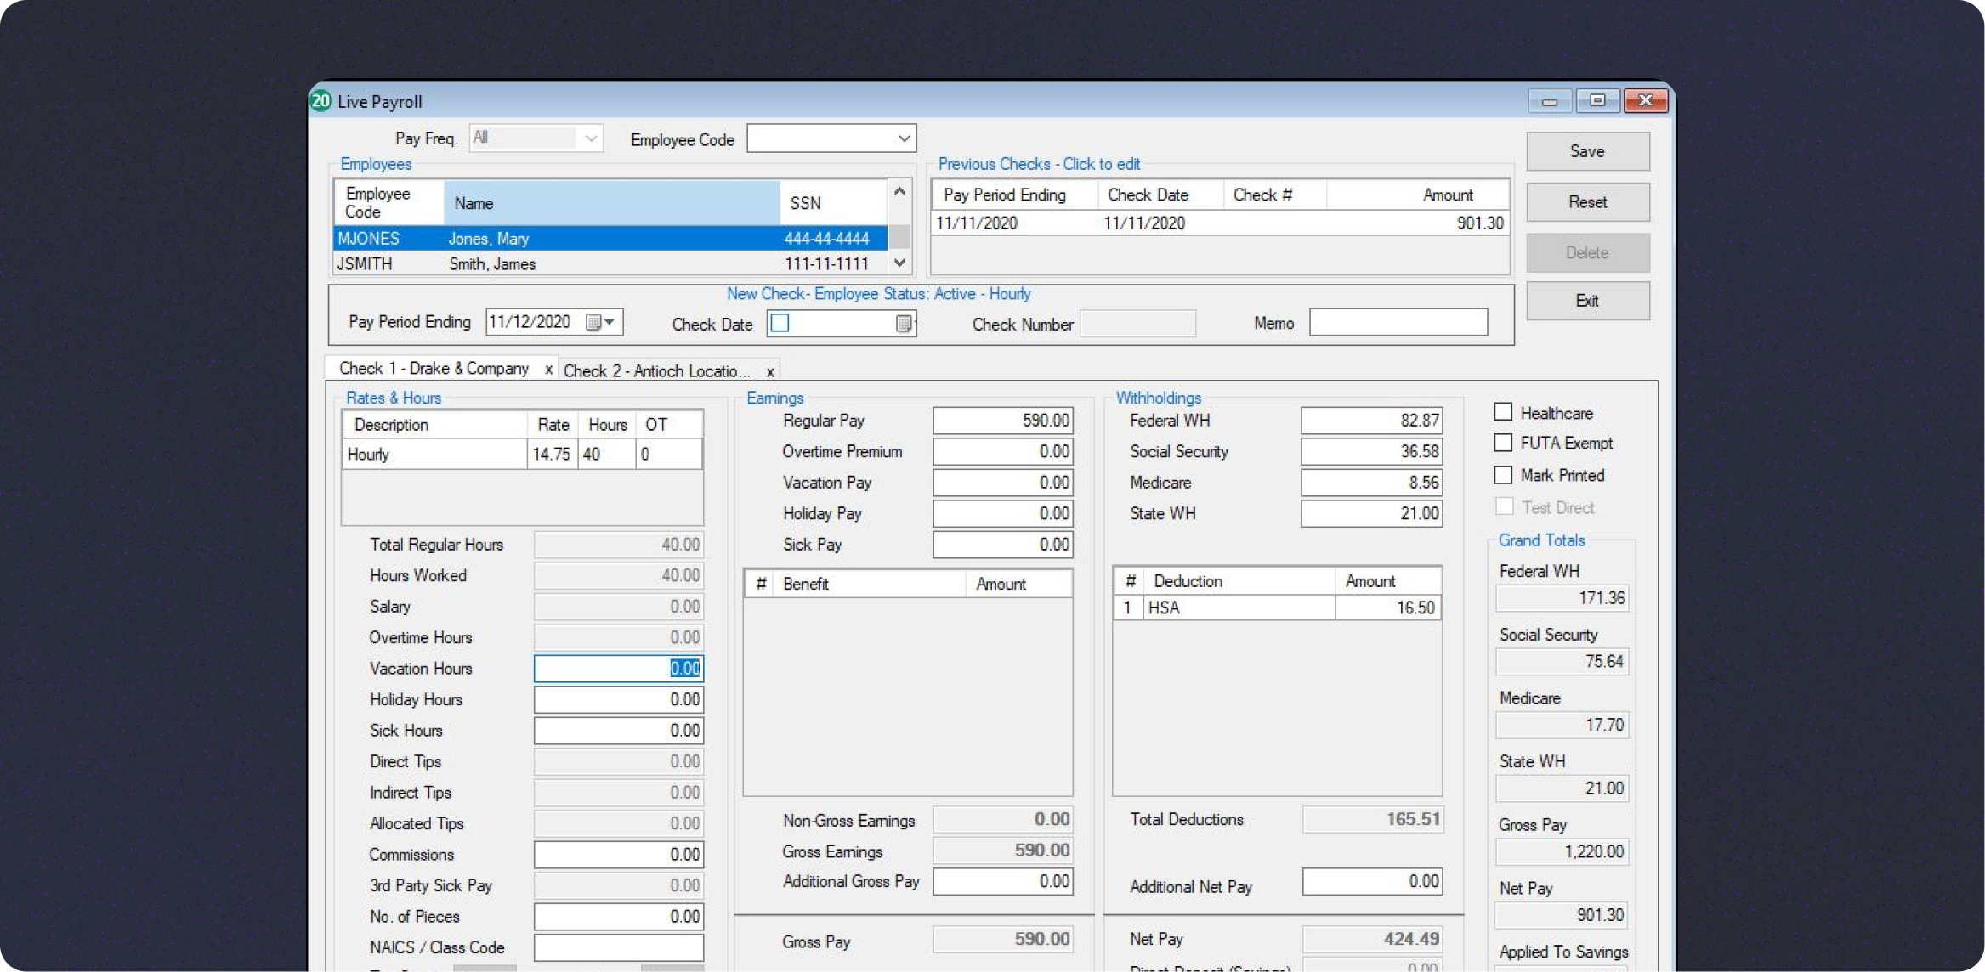This screenshot has width=1985, height=972.
Task: Enable the Healthcare checkbox
Action: click(x=1503, y=412)
